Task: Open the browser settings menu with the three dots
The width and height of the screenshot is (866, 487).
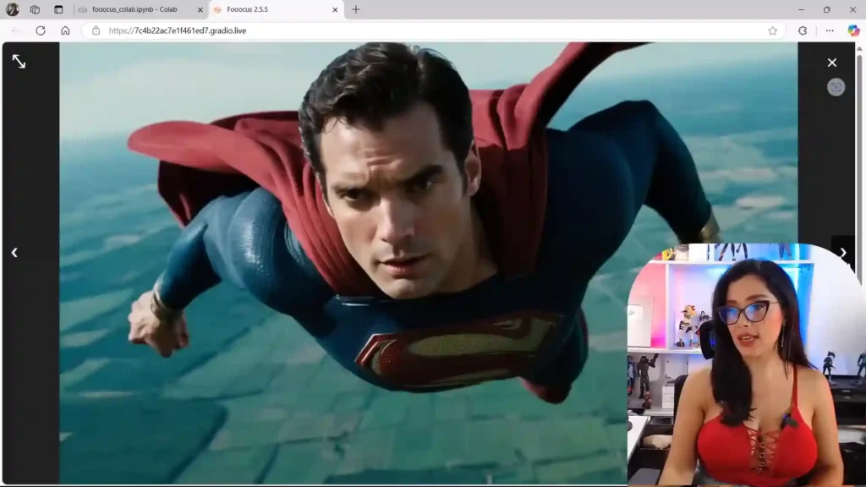Action: [829, 30]
